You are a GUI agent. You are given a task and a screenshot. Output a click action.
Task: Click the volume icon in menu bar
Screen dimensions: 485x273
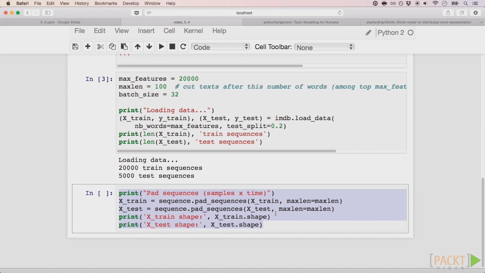point(426,3)
